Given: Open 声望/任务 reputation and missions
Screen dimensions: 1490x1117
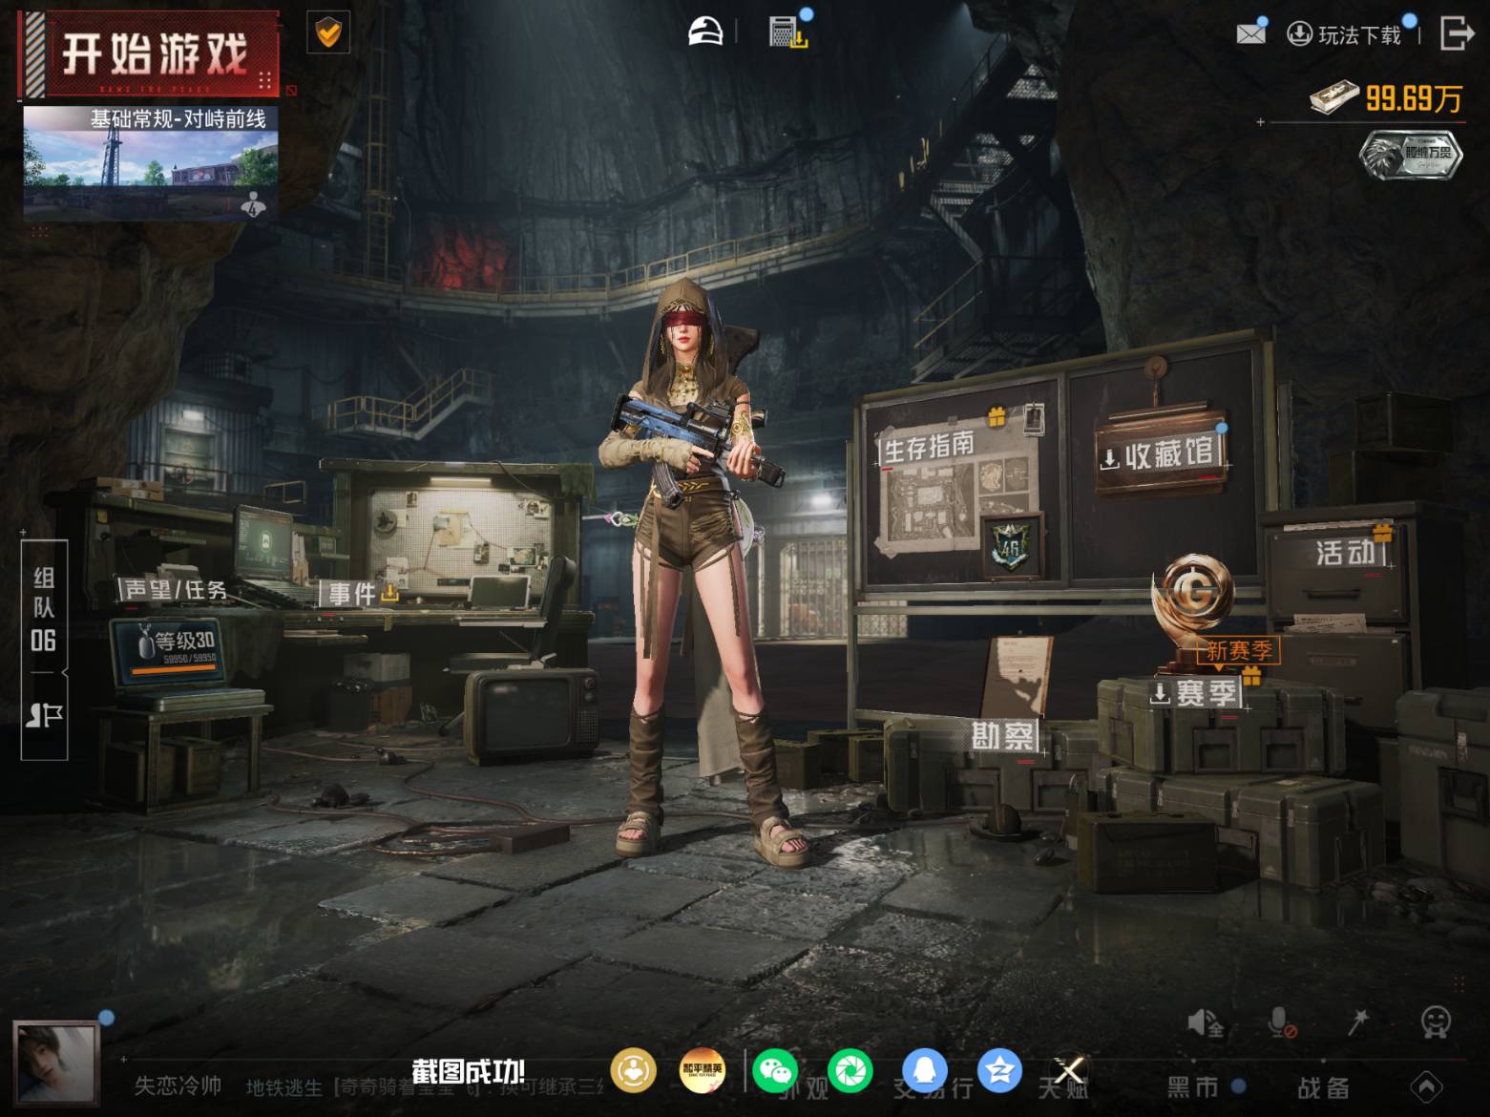Looking at the screenshot, I should (177, 589).
